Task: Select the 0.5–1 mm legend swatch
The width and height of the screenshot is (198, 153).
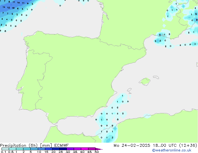Action: pos(12,149)
